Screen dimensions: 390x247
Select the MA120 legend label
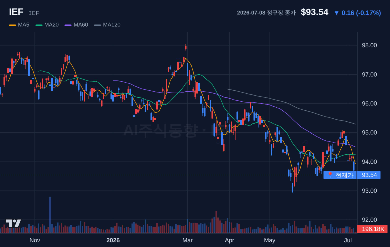click(112, 25)
